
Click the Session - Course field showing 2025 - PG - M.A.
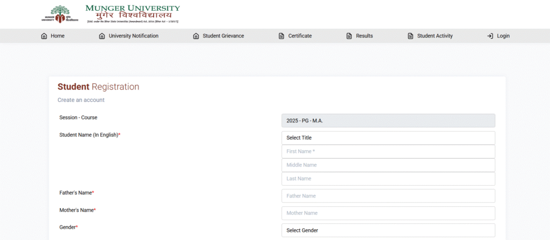pyautogui.click(x=388, y=120)
